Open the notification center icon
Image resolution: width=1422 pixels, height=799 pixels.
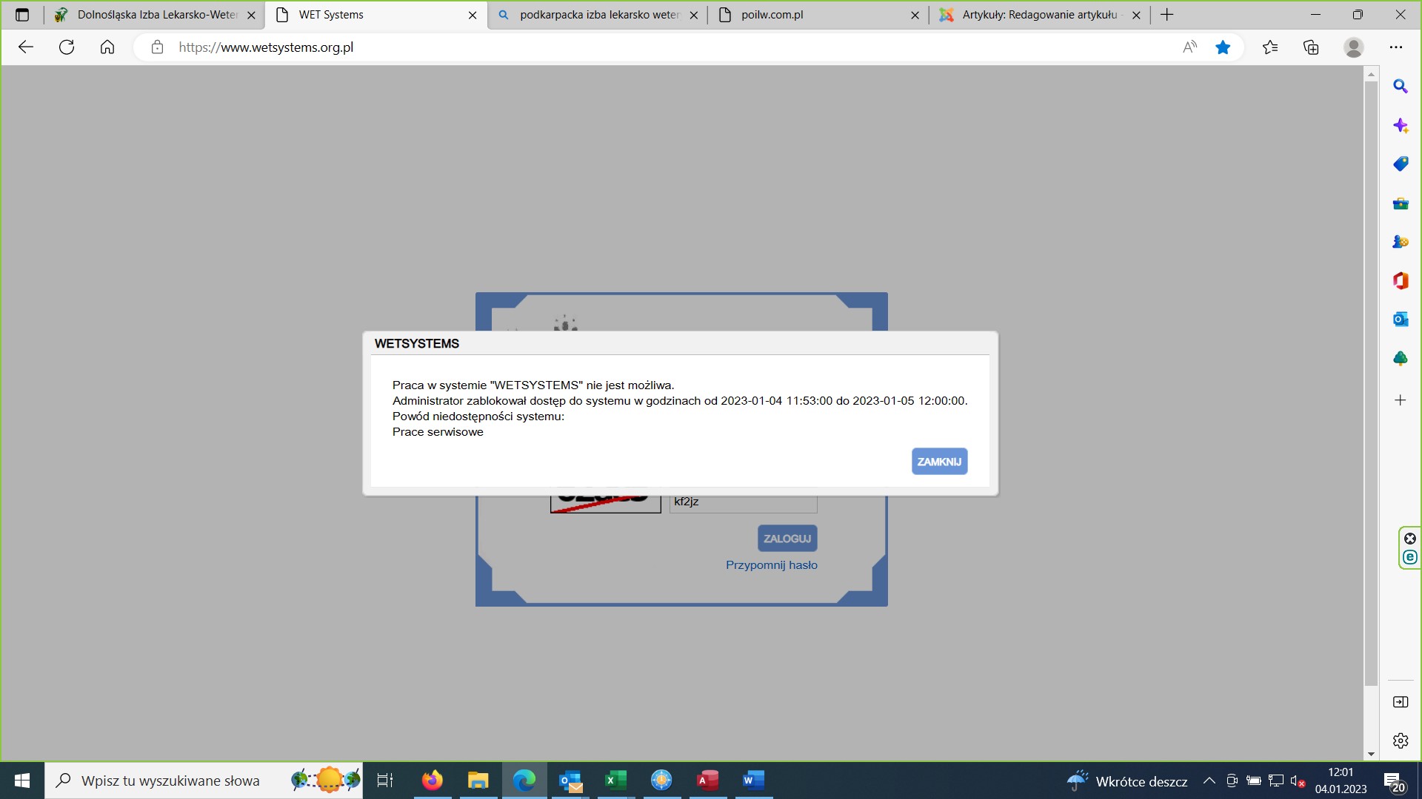(x=1395, y=781)
